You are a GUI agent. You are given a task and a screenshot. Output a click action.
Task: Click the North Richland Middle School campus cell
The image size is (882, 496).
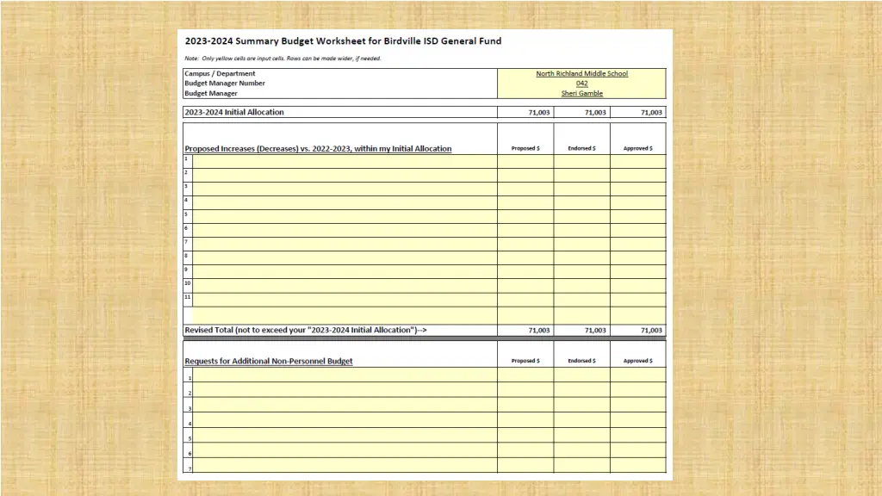click(x=581, y=74)
